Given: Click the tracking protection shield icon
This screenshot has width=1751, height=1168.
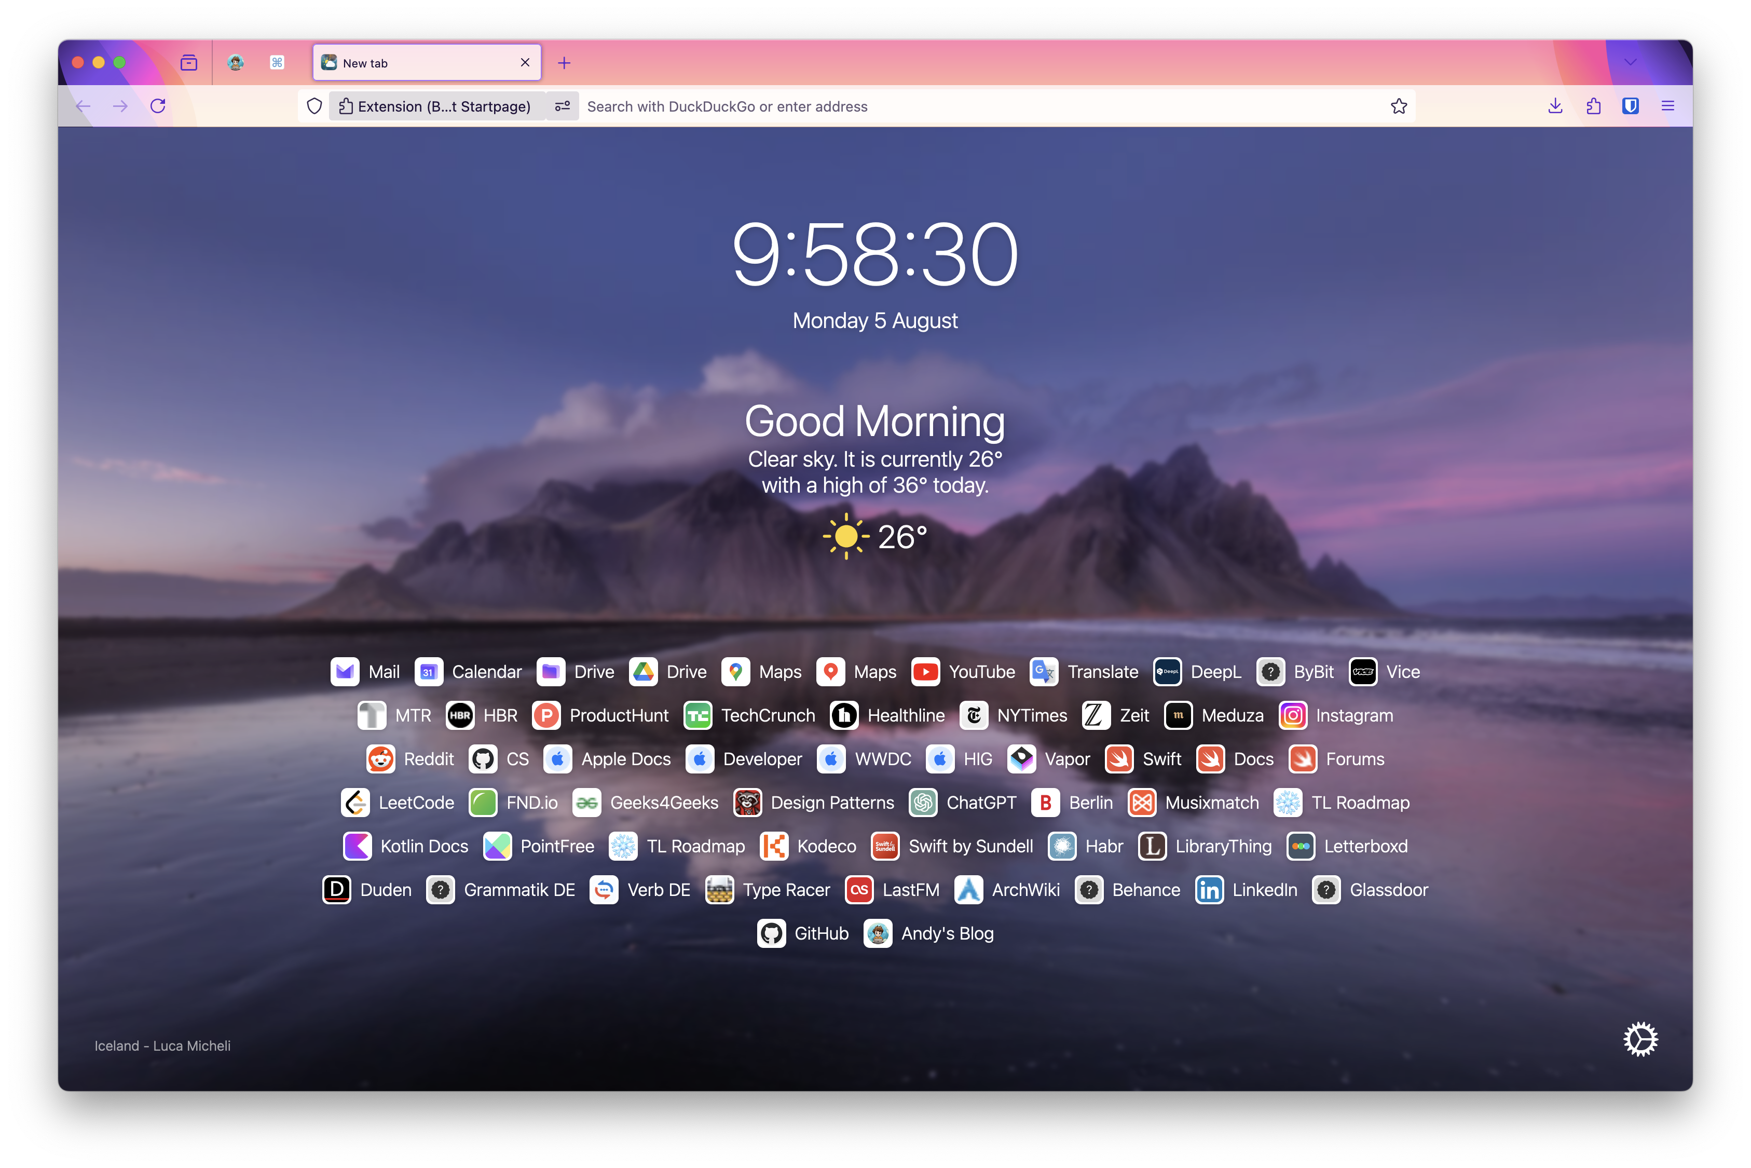Looking at the screenshot, I should point(314,106).
